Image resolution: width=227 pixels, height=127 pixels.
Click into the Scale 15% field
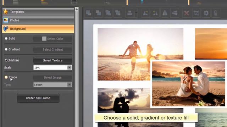50,67
